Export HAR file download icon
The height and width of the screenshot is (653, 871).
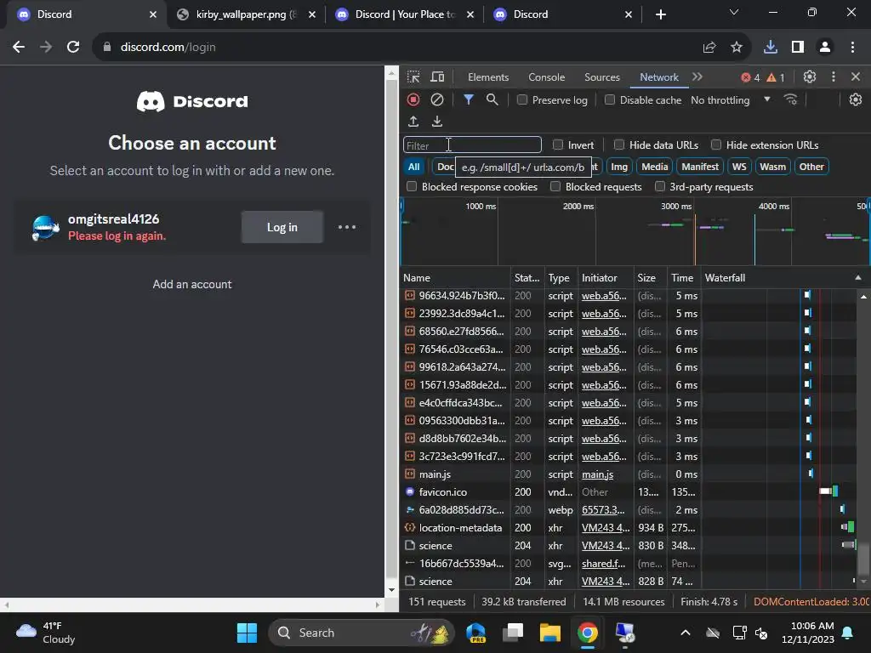[x=437, y=121]
